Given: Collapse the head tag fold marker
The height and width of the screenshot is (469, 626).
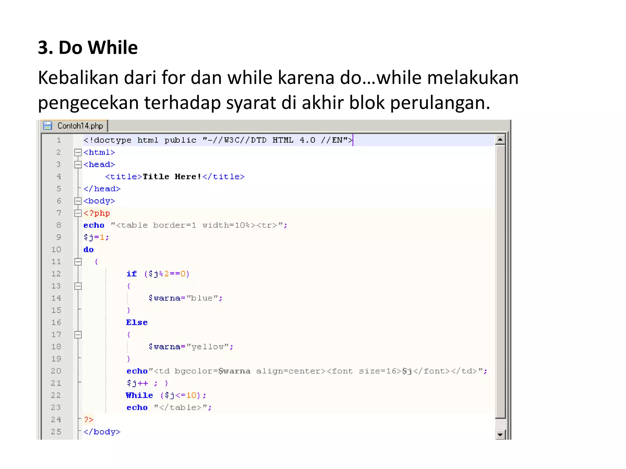Looking at the screenshot, I should pos(78,165).
